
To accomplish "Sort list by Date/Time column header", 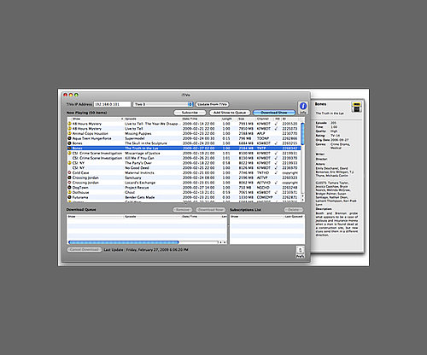I will 201,119.
